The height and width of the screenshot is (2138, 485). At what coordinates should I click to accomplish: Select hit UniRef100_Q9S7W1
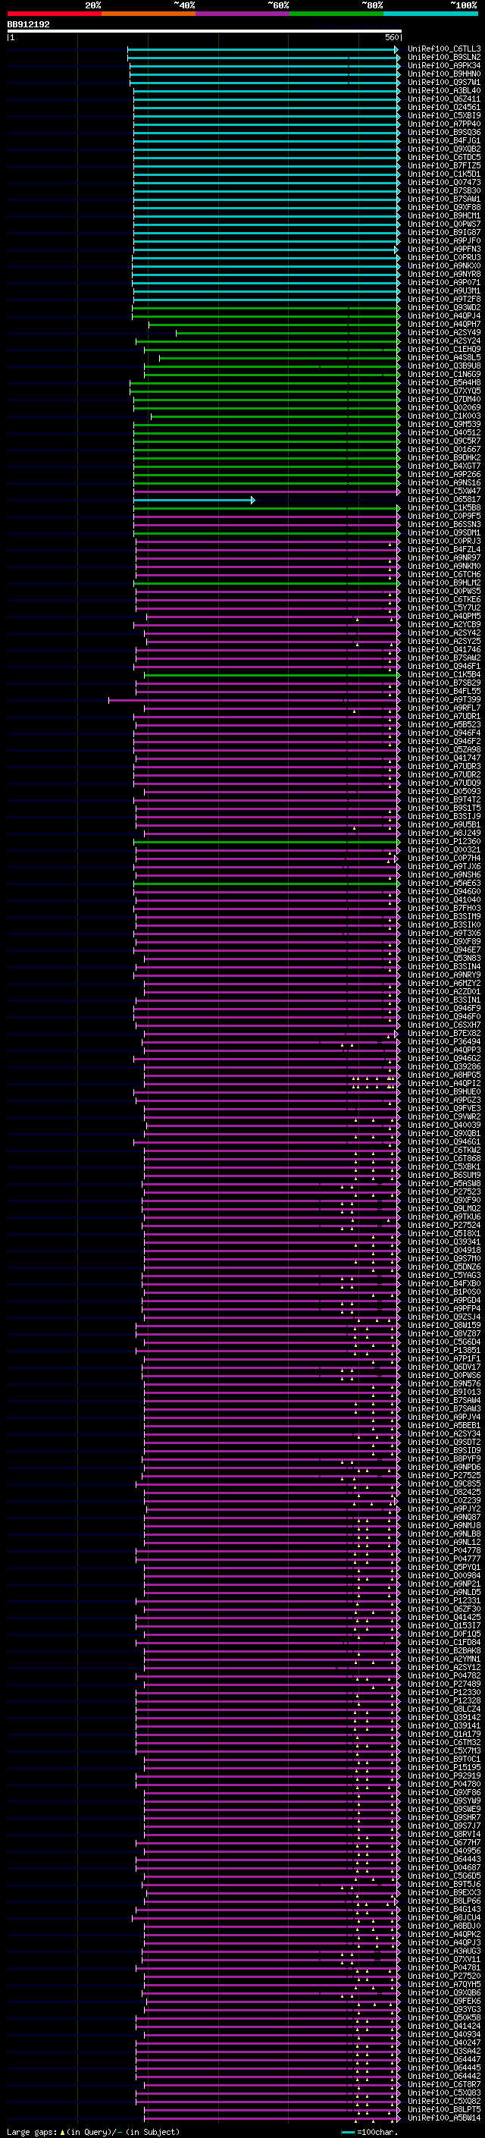click(x=443, y=83)
